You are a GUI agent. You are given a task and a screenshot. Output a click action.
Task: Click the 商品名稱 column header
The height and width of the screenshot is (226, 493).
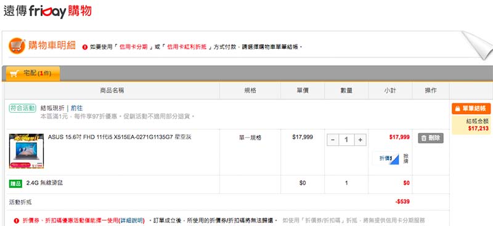pos(112,91)
